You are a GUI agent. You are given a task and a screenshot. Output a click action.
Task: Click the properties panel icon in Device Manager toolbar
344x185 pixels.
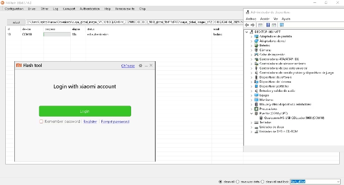[x=260, y=25]
